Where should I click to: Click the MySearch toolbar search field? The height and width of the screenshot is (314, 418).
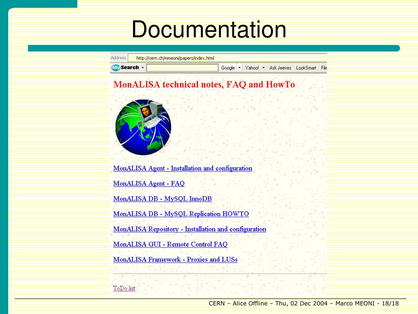182,68
